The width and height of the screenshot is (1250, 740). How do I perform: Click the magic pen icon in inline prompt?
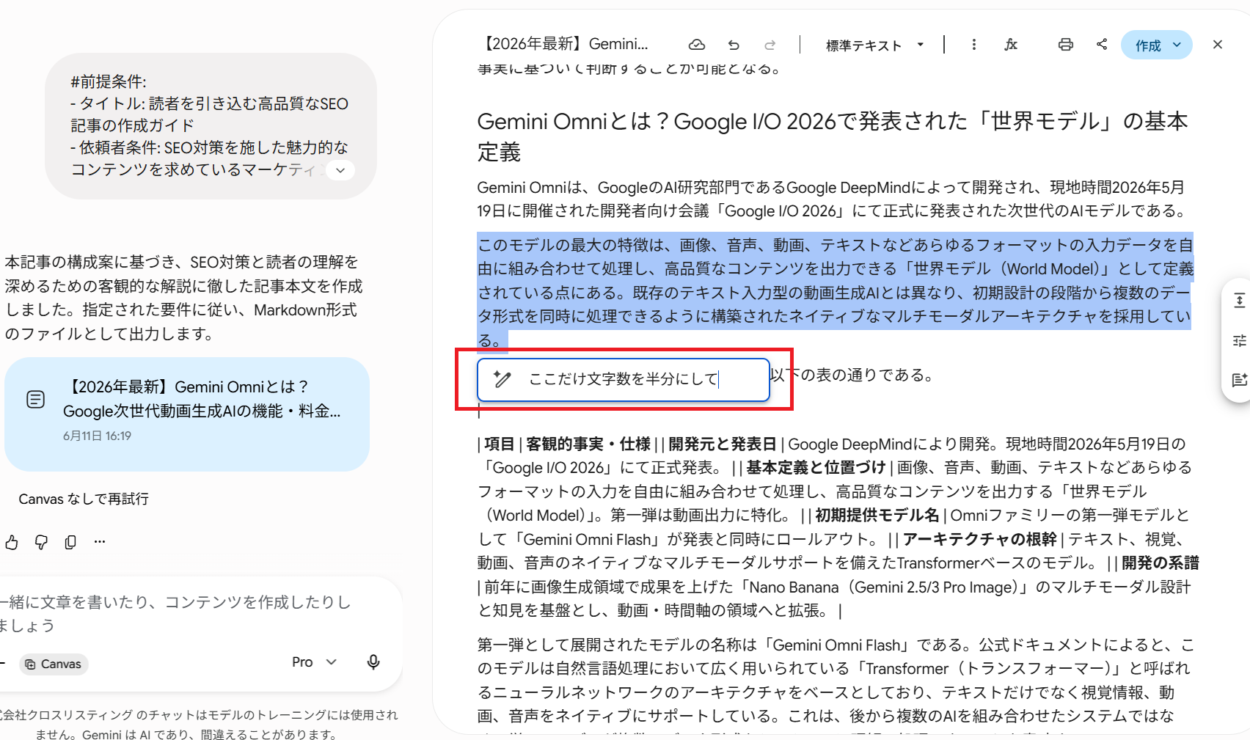502,378
